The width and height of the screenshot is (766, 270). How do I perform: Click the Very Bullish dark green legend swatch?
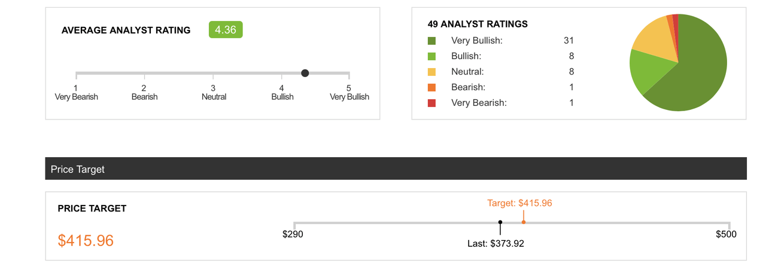click(431, 41)
